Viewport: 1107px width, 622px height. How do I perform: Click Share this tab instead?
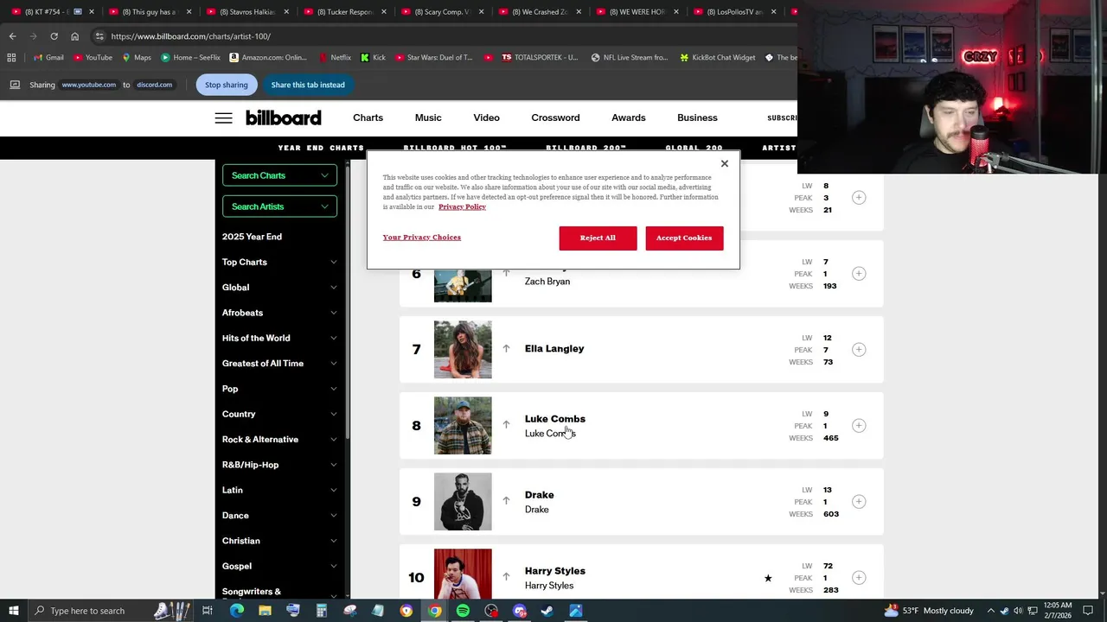pyautogui.click(x=308, y=85)
